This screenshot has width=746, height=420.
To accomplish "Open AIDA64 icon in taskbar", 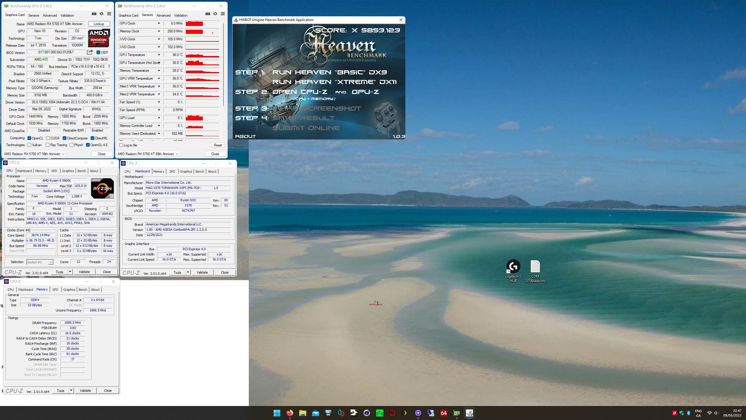I will [x=444, y=413].
